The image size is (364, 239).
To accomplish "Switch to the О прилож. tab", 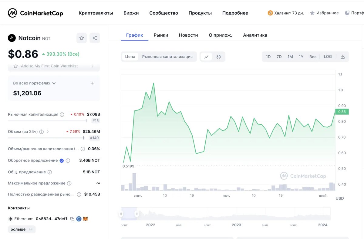I will click(x=221, y=35).
